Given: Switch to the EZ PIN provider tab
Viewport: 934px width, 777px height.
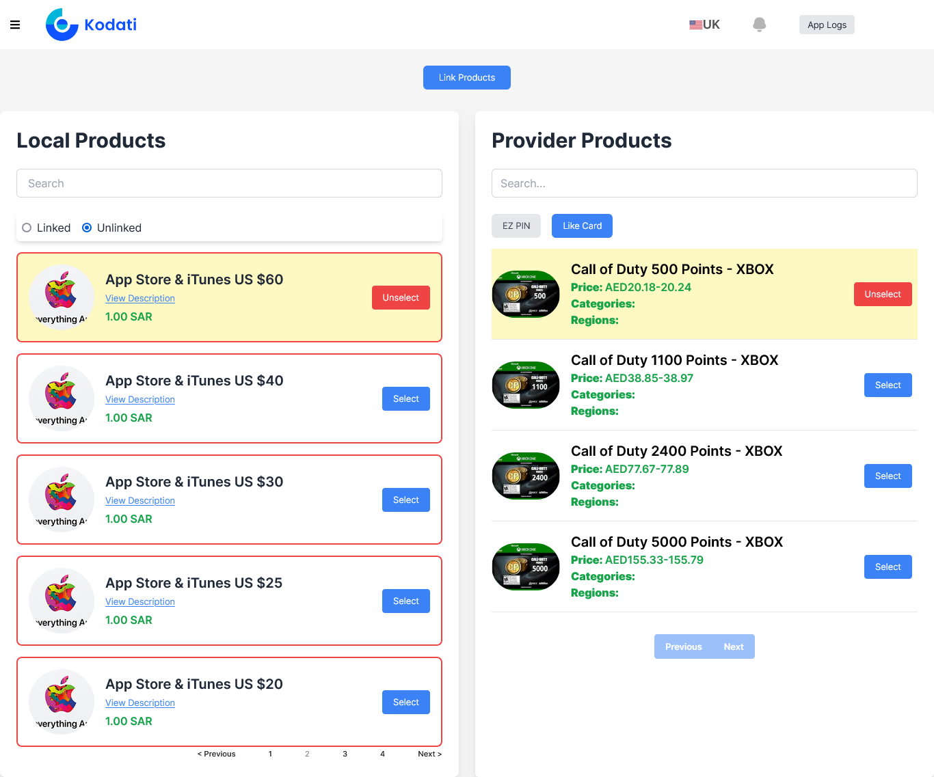Looking at the screenshot, I should coord(516,226).
